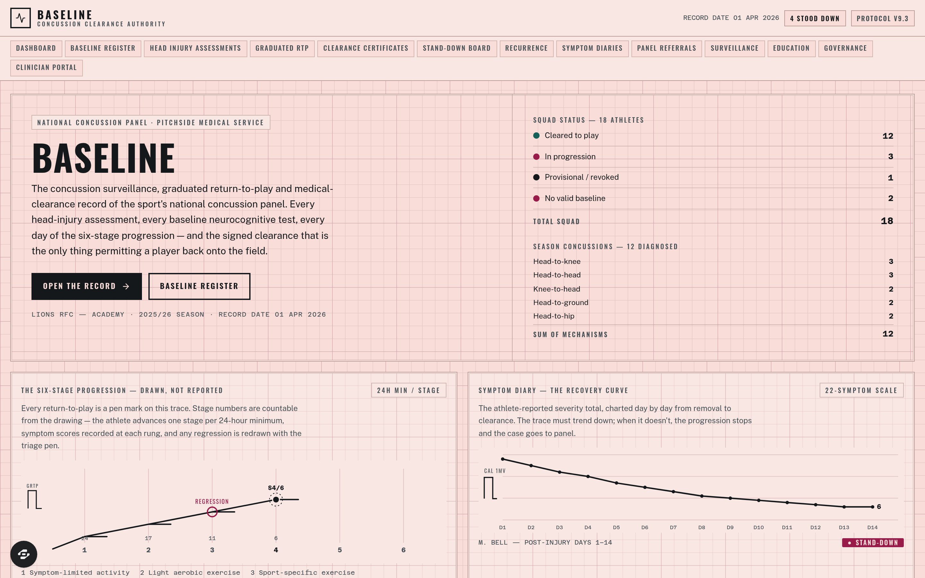925x578 pixels.
Task: Open Symptom Diaries tab
Action: 592,48
